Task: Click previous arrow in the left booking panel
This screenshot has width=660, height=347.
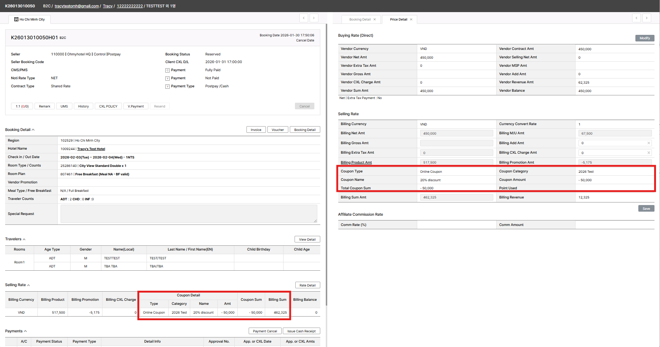Action: pos(304,18)
